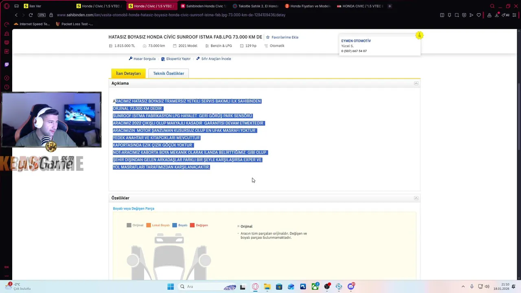Click the blue Boyalı legend swatch
Viewport: 521px width, 293px height.
[175, 225]
